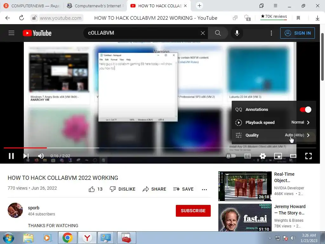The height and width of the screenshot is (244, 325).
Task: Open more actions ellipsis below video
Action: pos(204,189)
